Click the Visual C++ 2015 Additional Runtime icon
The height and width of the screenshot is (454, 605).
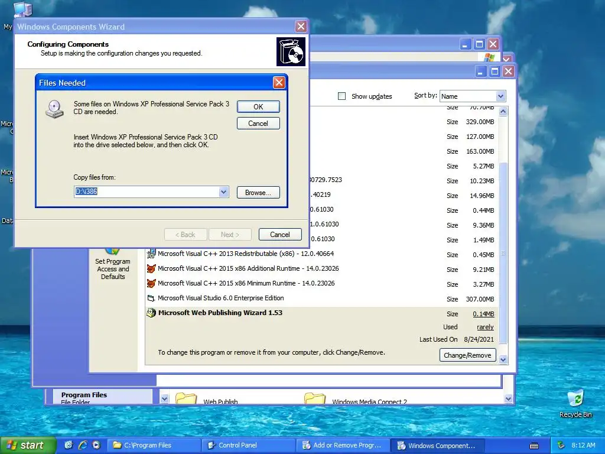click(151, 268)
